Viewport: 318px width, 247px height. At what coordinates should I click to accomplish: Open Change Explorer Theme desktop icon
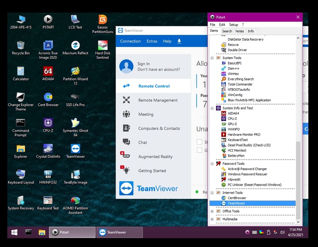tap(21, 102)
